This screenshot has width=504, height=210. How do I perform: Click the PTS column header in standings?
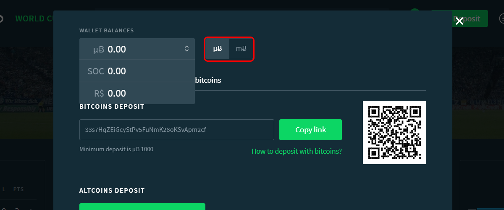[x=18, y=189]
